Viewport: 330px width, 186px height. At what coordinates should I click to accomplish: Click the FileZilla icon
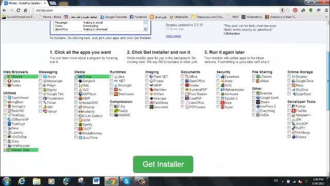293,111
